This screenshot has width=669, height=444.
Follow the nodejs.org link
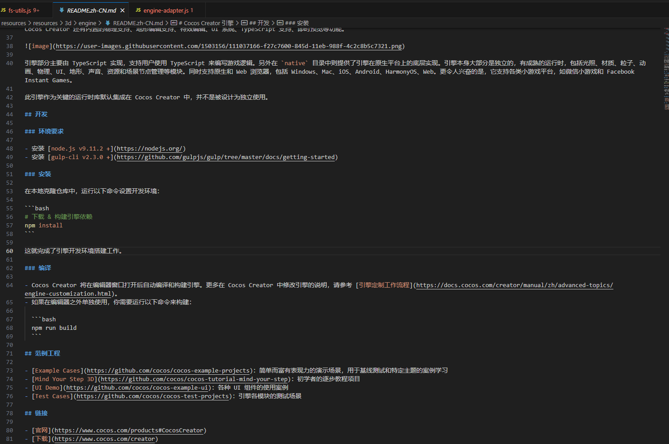point(150,149)
